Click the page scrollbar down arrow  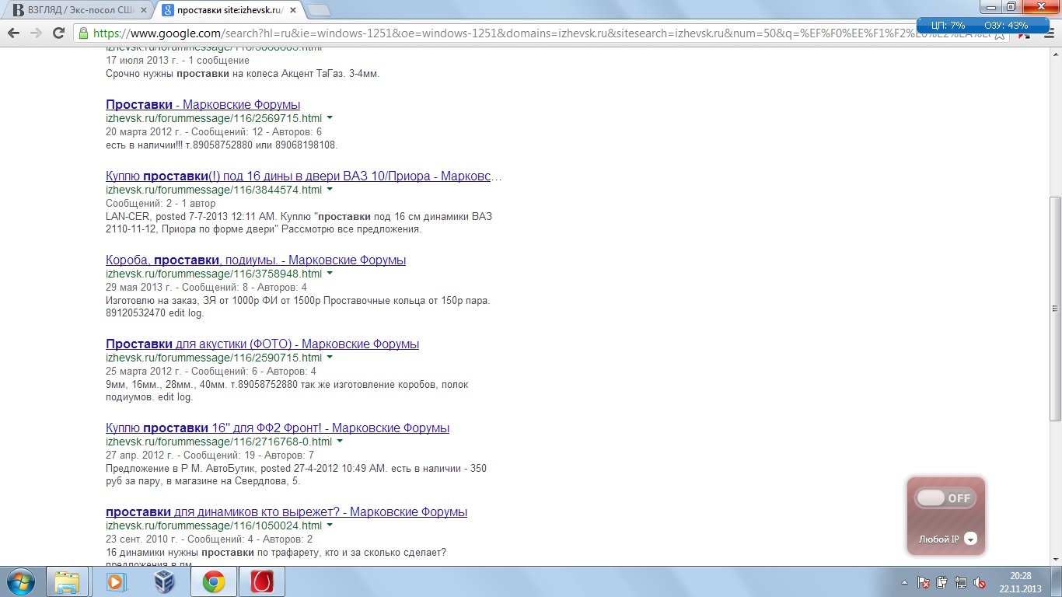1055,558
